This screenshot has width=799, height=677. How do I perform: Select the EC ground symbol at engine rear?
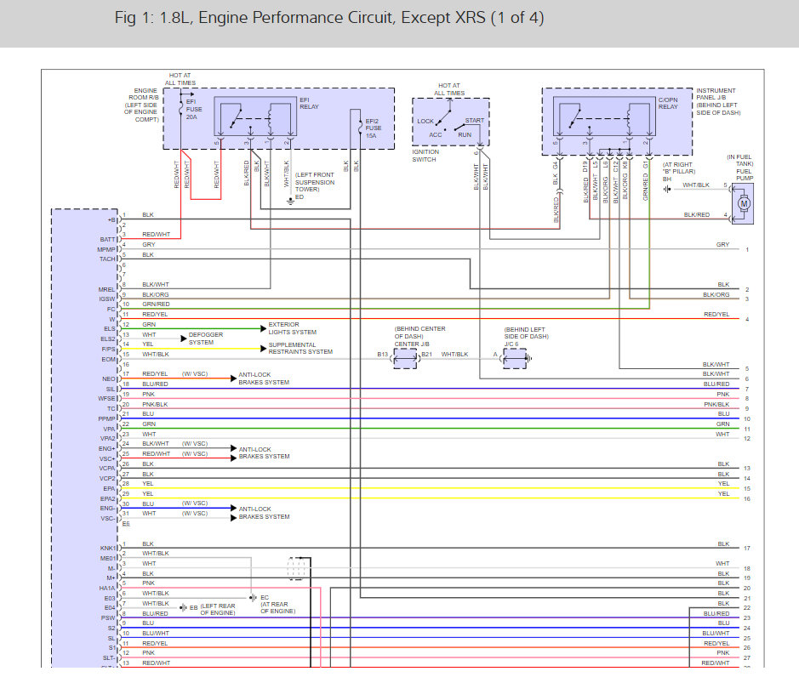coord(252,598)
